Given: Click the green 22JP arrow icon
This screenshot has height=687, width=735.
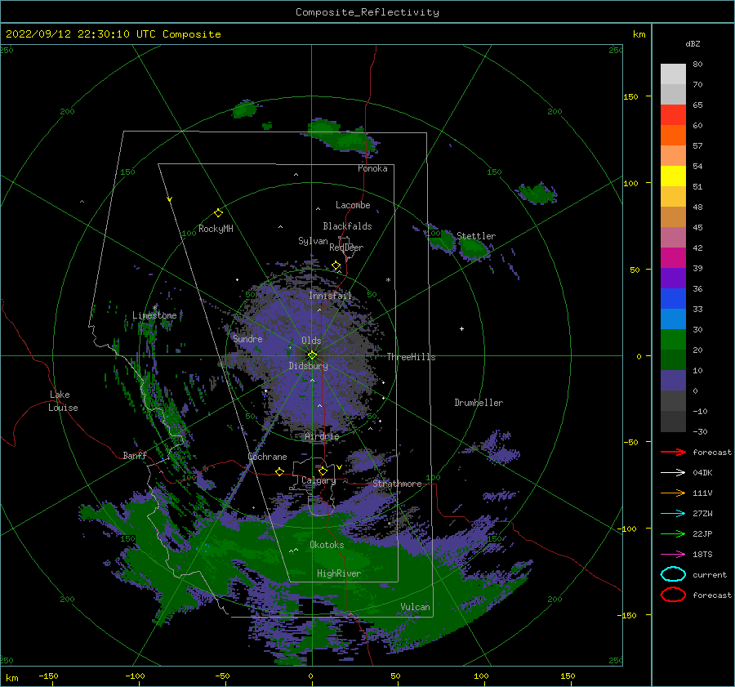Looking at the screenshot, I should (673, 533).
